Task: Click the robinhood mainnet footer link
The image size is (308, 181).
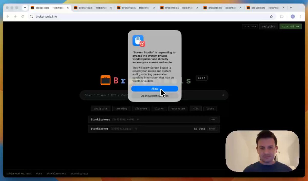Action: tap(19, 174)
